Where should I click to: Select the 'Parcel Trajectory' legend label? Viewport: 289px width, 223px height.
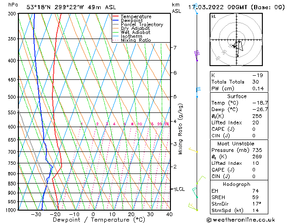[142, 24]
